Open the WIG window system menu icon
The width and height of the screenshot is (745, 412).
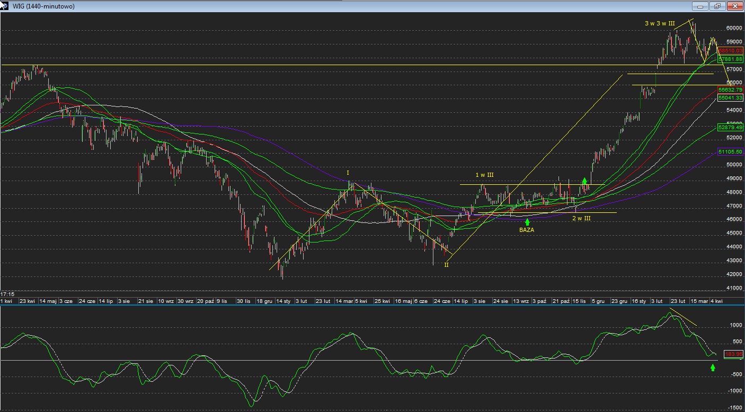point(4,6)
